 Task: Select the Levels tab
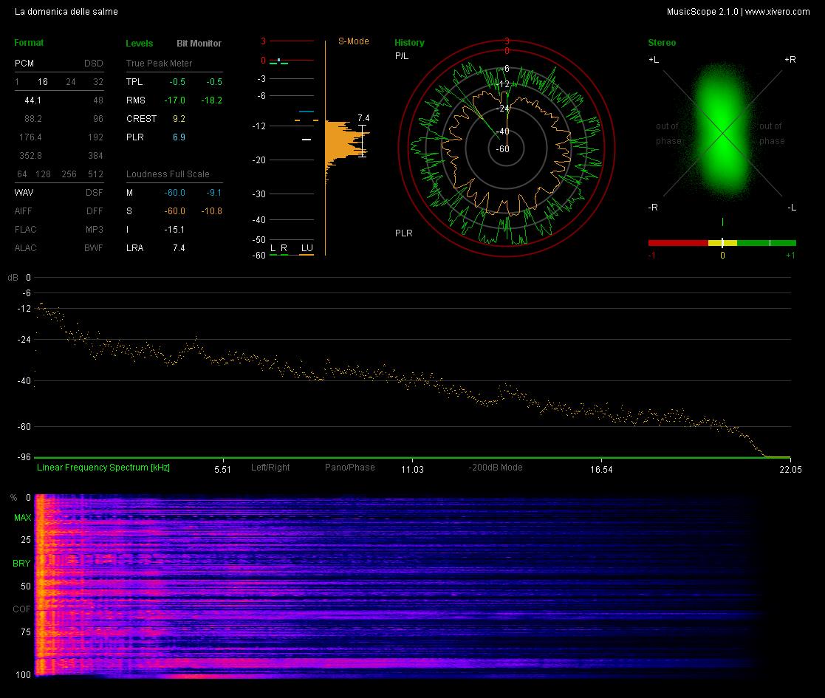click(140, 43)
